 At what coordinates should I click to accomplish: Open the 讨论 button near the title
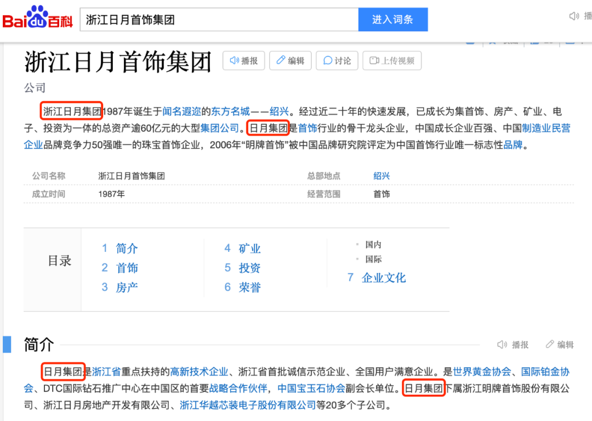click(337, 61)
